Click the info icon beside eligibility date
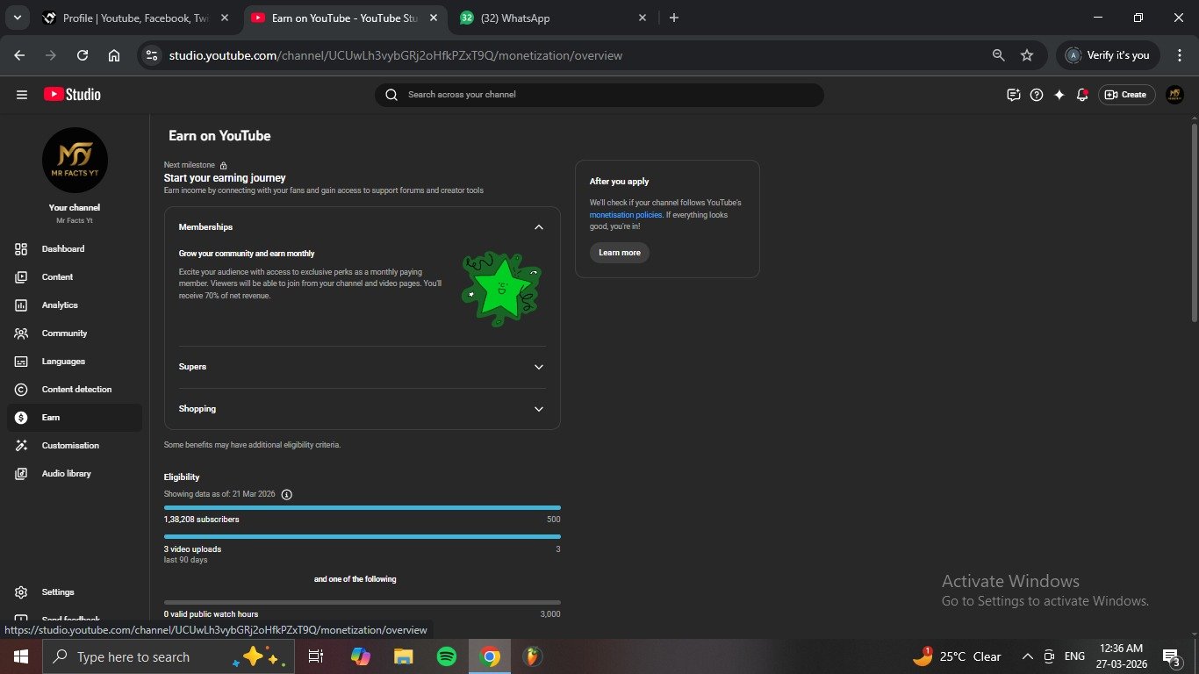 [x=286, y=494]
